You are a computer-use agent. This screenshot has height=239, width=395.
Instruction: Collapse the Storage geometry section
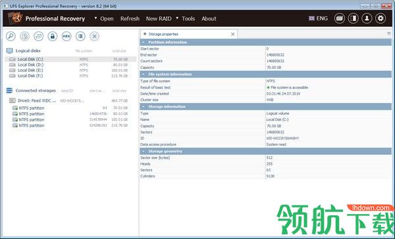tap(143, 151)
